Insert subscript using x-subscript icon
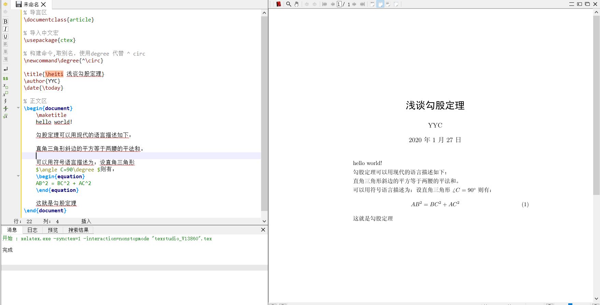Viewport: 600px width, 305px height. (x=5, y=86)
